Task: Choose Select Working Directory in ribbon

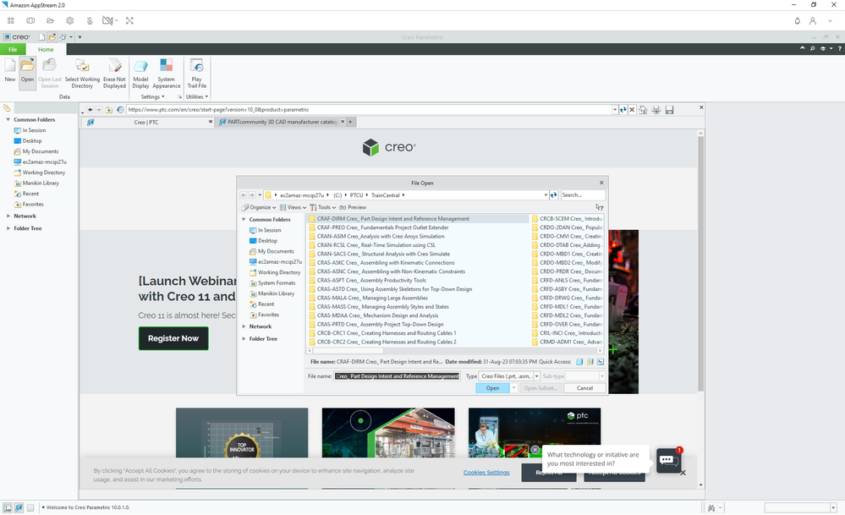Action: (82, 74)
